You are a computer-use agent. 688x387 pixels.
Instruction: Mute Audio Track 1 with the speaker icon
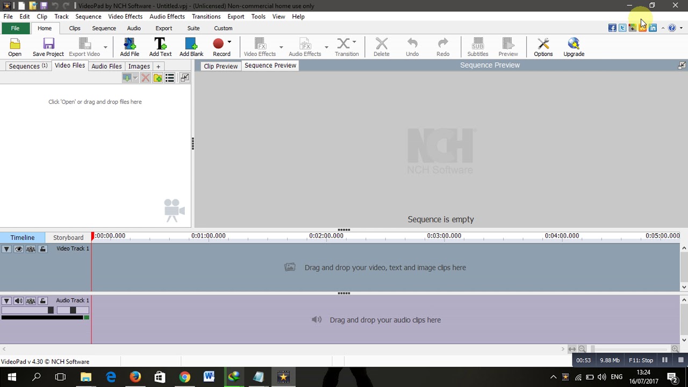(18, 301)
